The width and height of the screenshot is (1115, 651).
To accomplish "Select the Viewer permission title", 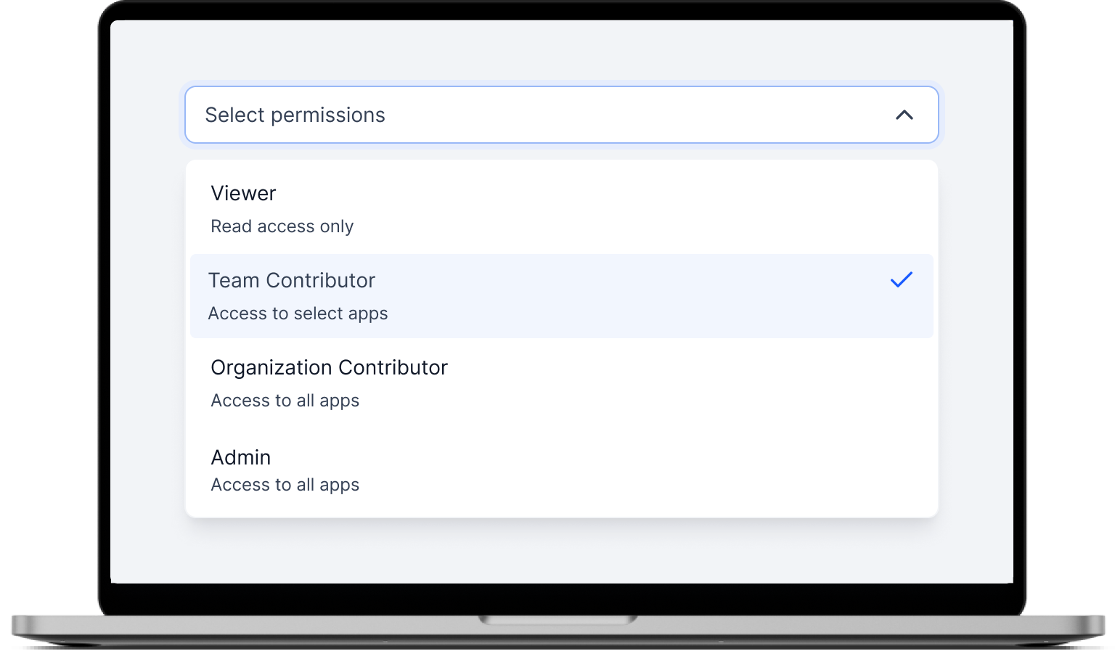I will tap(243, 193).
